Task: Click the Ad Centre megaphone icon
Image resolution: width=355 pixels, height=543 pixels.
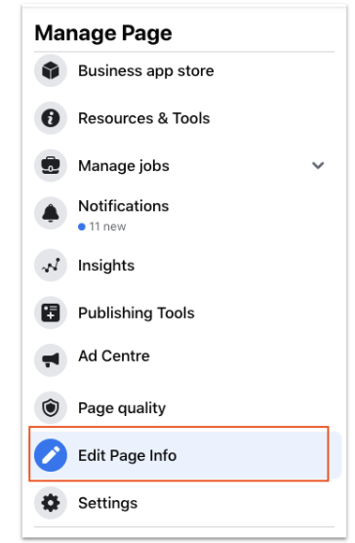Action: [51, 360]
